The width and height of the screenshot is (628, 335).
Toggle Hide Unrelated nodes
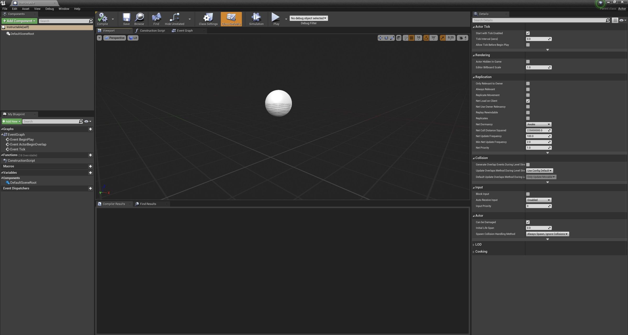coord(175,19)
